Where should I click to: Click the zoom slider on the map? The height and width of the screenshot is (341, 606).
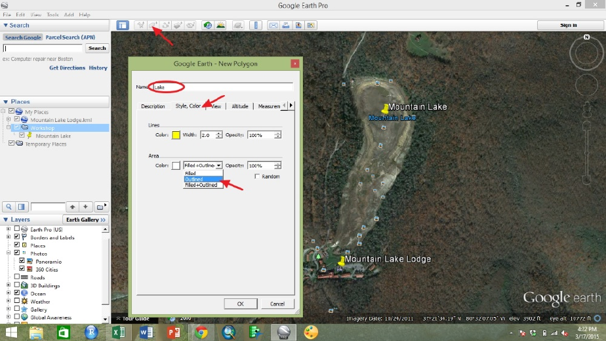[x=587, y=153]
